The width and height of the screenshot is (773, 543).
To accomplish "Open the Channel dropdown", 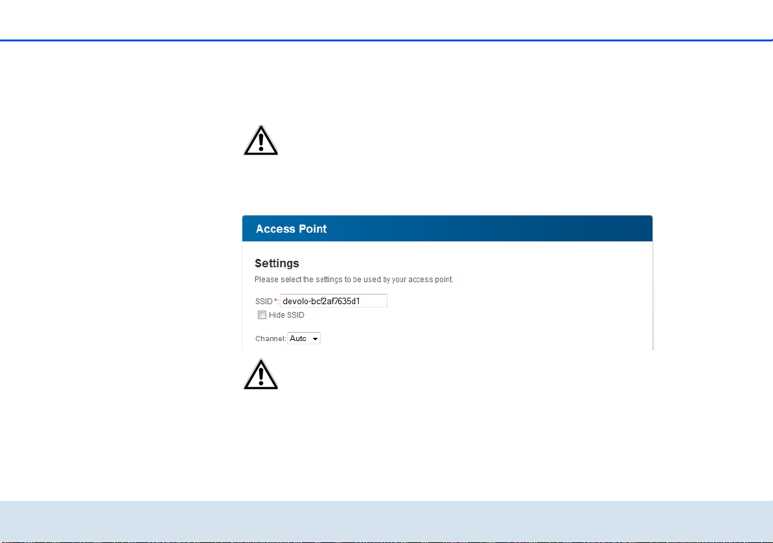I will tap(304, 338).
